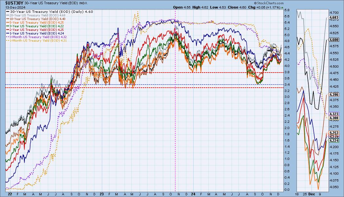This screenshot has width=344, height=197.
Task: Click the 0.6 label on main y-axis
Action: [x=287, y=171]
